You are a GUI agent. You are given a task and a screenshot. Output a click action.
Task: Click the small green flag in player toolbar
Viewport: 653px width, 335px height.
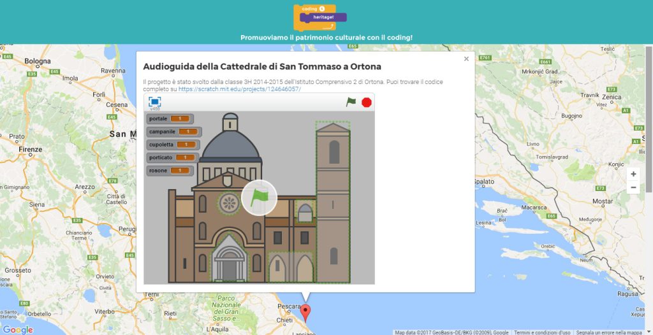pos(351,102)
